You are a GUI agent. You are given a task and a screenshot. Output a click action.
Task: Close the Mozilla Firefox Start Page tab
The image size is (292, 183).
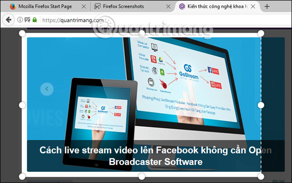pyautogui.click(x=84, y=6)
